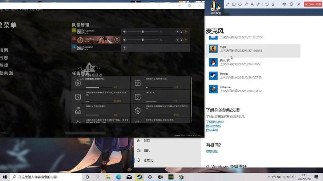The height and width of the screenshot is (181, 323).
Task: Select 麦克风 in Settings sidebar
Action: (x=167, y=160)
